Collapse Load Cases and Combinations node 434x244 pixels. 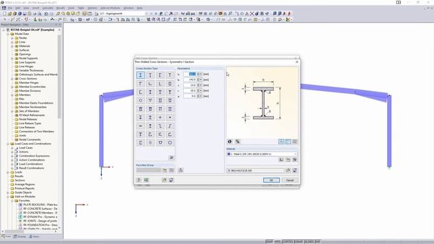[x=8, y=144]
